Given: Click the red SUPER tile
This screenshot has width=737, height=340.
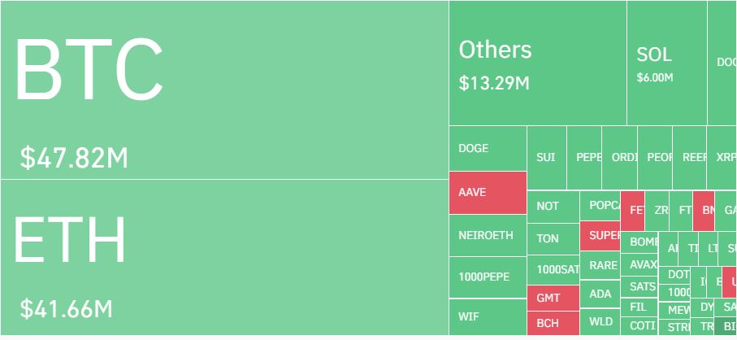Looking at the screenshot, I should pyautogui.click(x=600, y=236).
